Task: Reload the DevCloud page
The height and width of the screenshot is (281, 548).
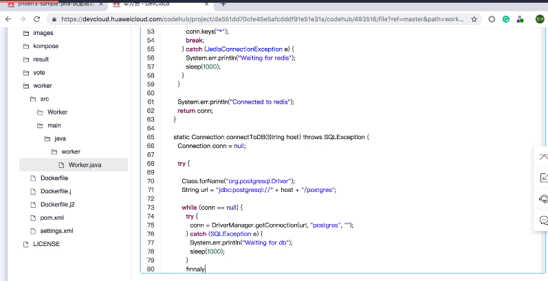Action: coord(36,19)
